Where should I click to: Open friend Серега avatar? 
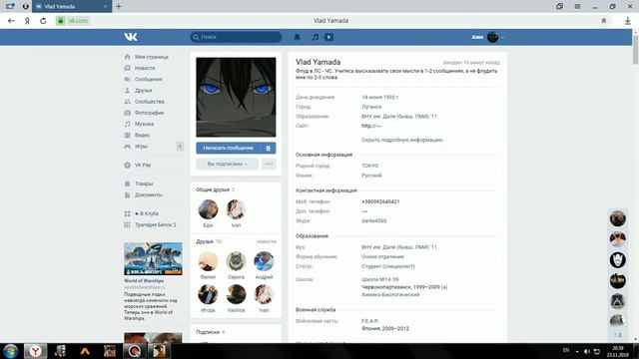coord(236,261)
